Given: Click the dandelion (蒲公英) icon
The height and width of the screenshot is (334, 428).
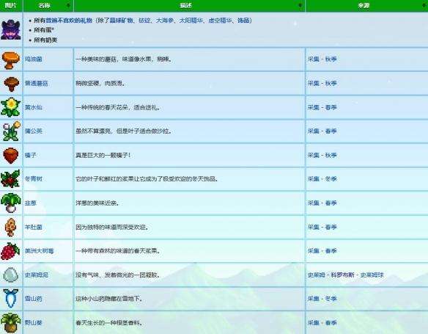Looking at the screenshot, I should (11, 131).
